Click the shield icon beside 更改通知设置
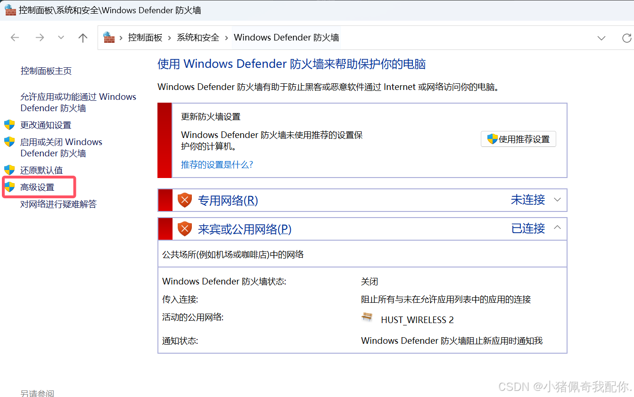Image resolution: width=634 pixels, height=397 pixels. (x=10, y=125)
